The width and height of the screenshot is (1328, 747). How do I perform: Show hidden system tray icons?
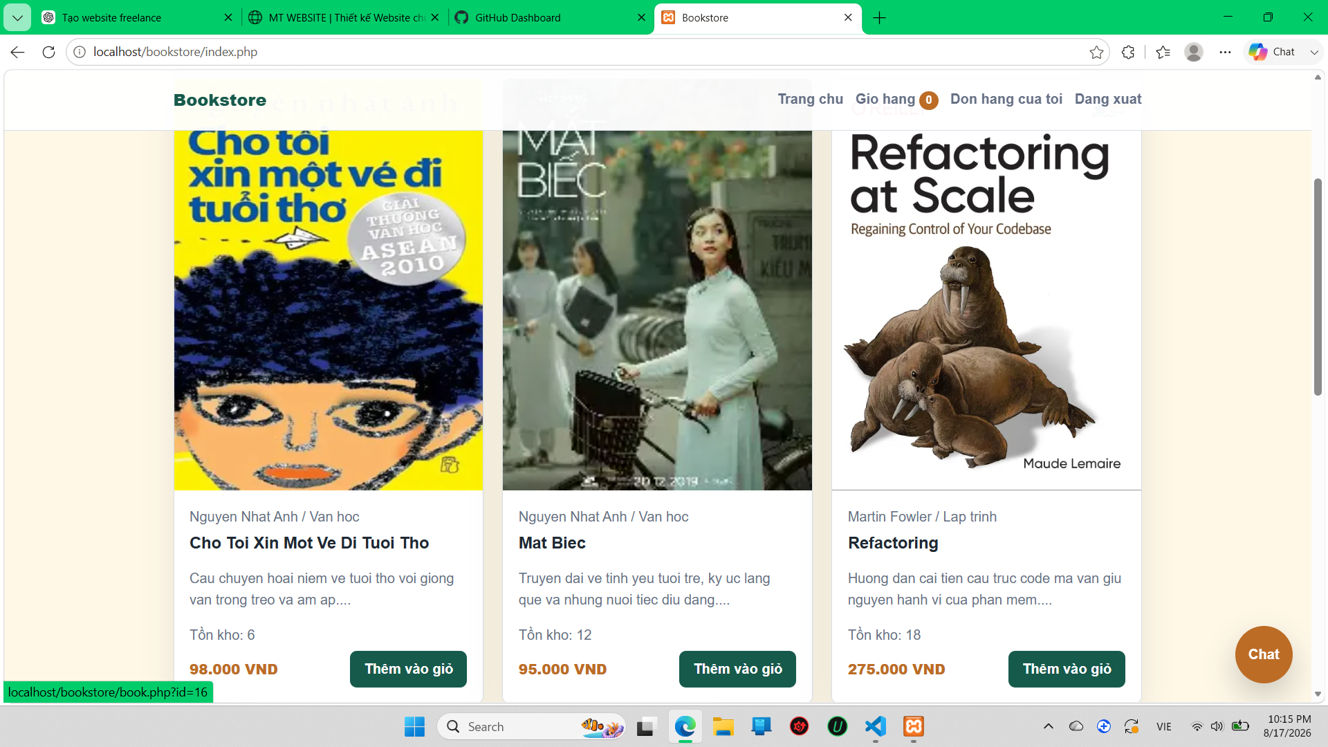1049,726
